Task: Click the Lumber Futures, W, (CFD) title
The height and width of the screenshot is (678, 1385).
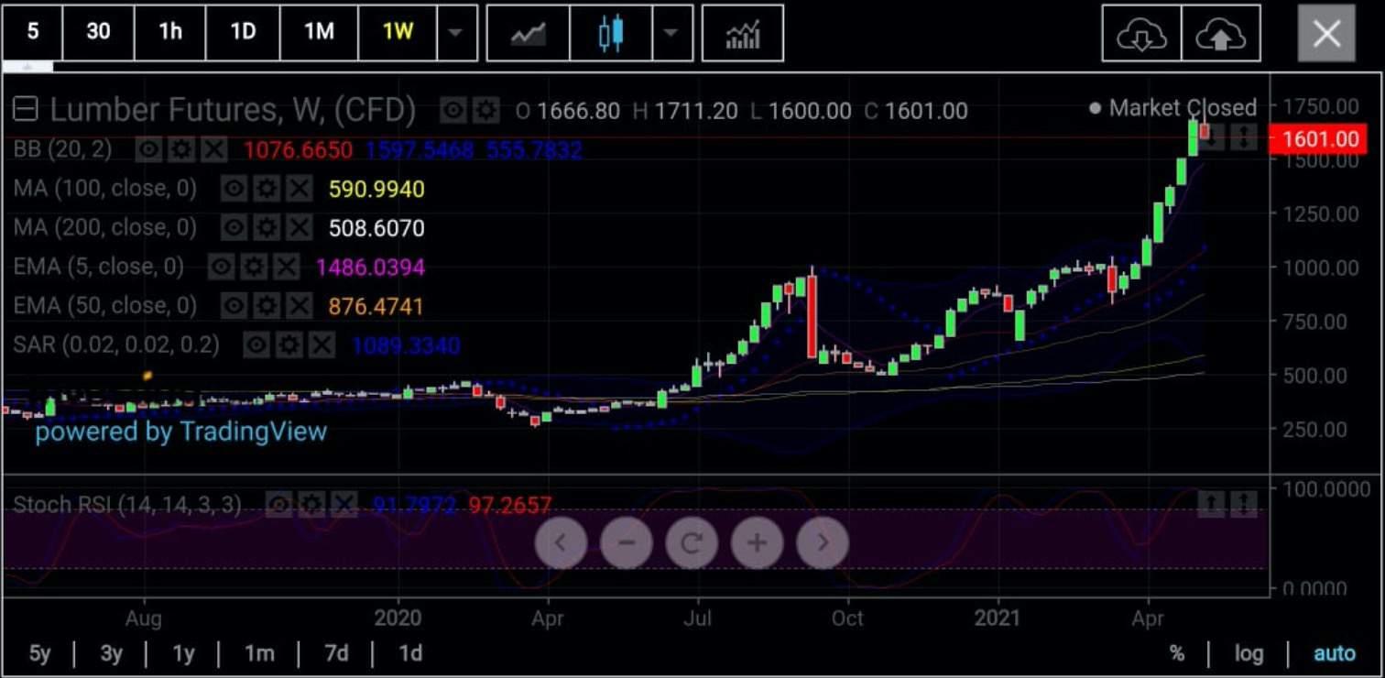Action: 232,111
